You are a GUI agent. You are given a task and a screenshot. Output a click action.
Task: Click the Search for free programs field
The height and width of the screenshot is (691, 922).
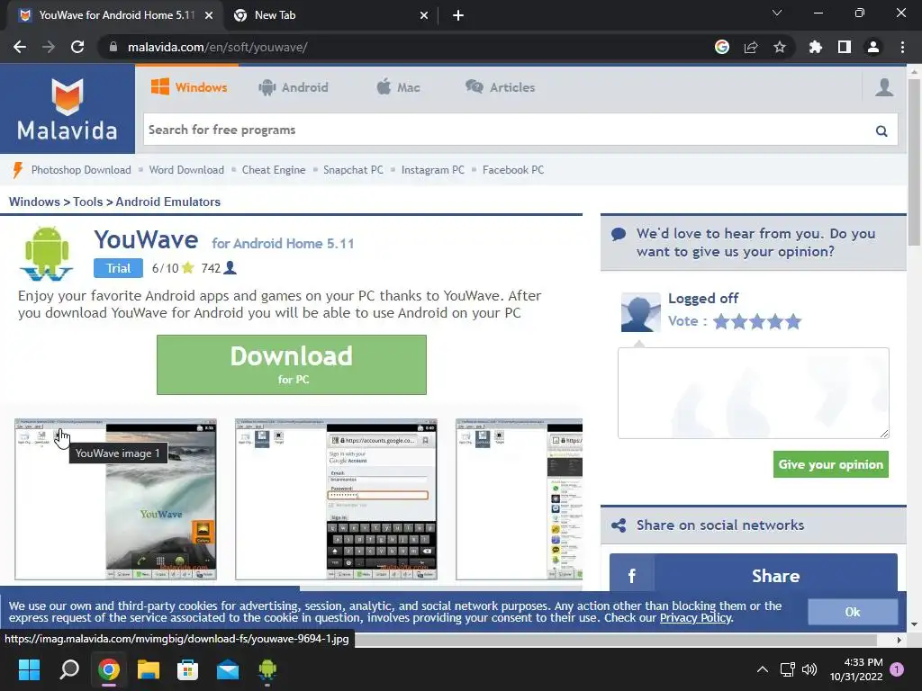pyautogui.click(x=508, y=130)
